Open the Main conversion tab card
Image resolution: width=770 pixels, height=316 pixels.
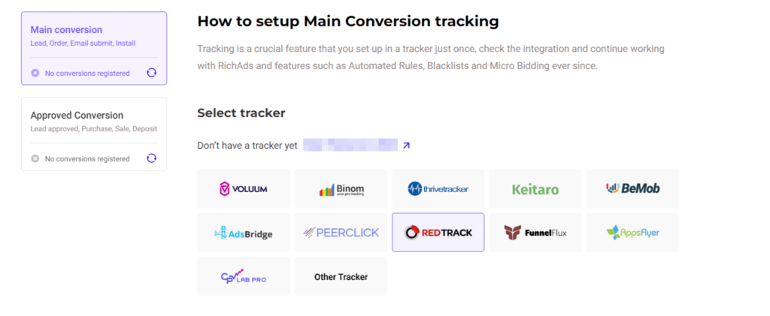[94, 49]
